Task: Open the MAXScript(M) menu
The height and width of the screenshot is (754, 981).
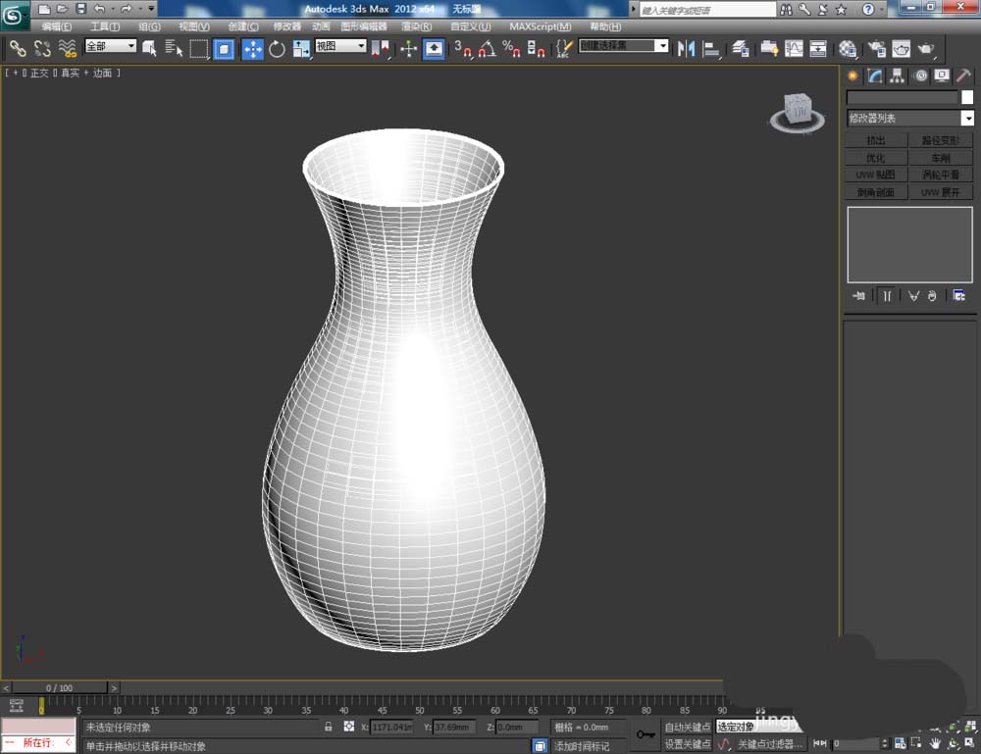Action: (540, 26)
